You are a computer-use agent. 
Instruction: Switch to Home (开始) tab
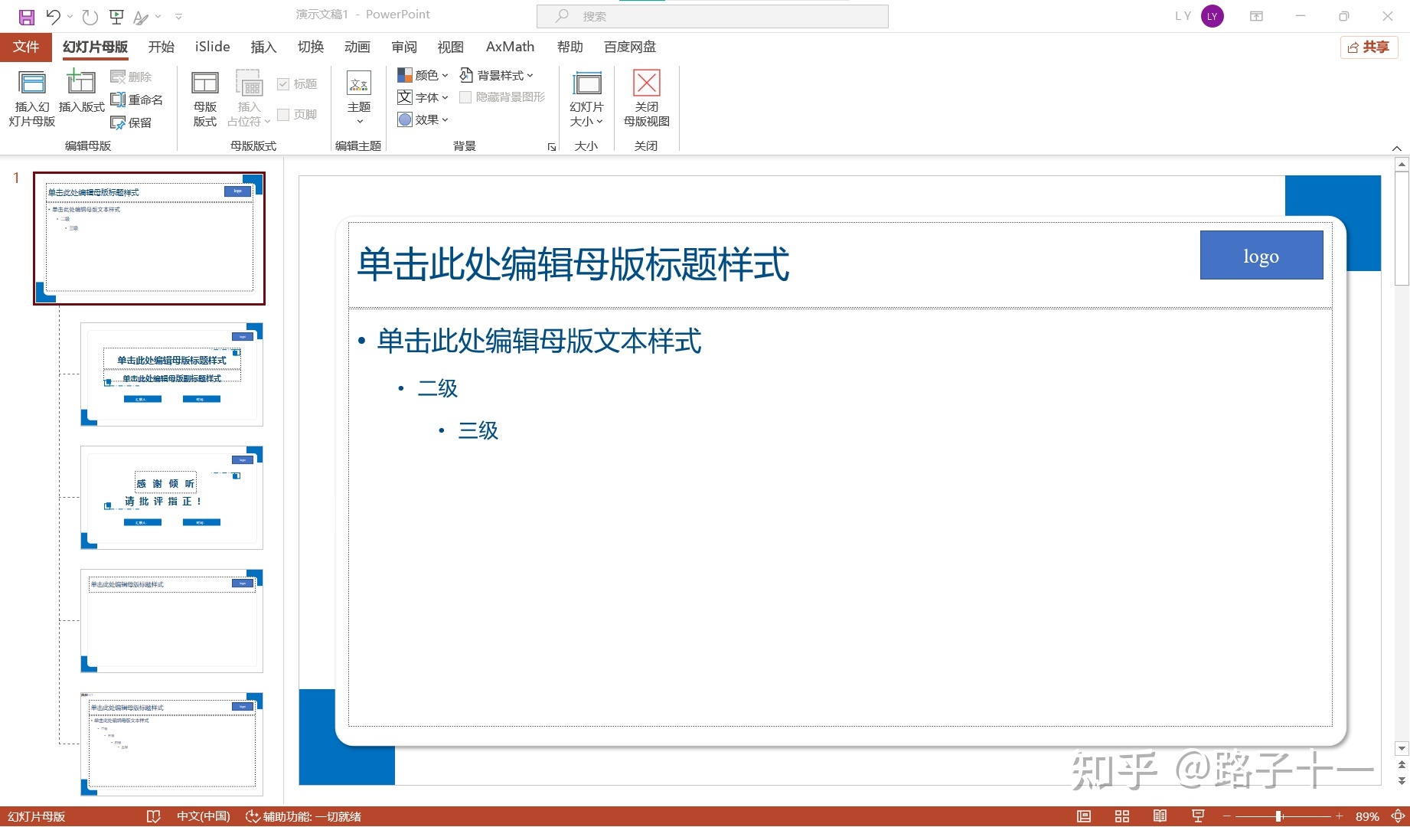162,47
